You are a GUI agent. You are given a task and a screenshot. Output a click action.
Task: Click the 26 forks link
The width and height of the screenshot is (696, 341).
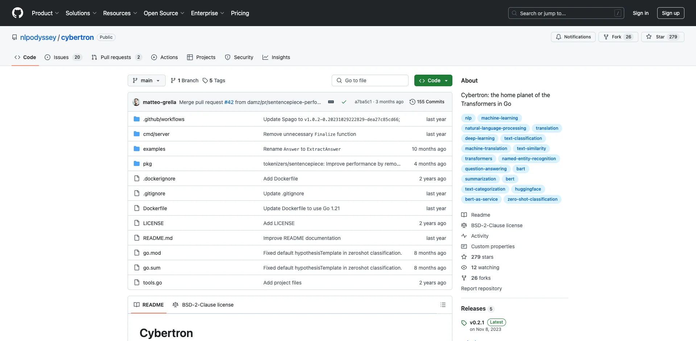481,278
